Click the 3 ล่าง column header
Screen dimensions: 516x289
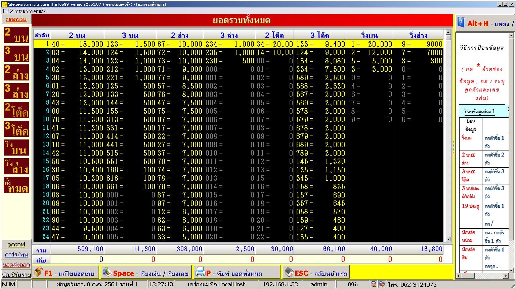229,35
